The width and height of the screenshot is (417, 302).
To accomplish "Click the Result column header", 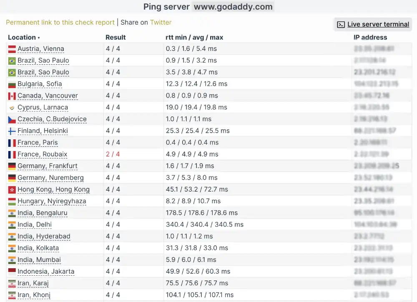I will 115,37.
